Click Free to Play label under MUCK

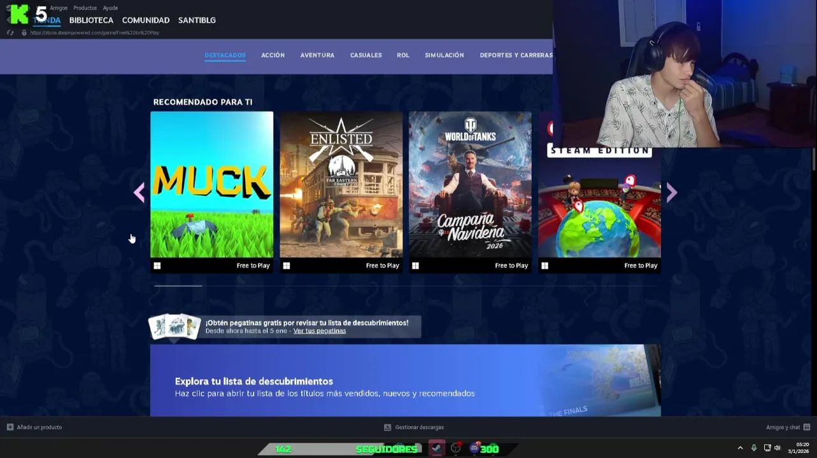pos(253,266)
